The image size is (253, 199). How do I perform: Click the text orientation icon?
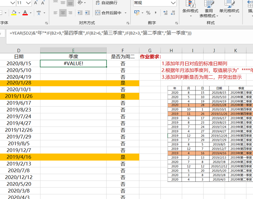point(80,2)
